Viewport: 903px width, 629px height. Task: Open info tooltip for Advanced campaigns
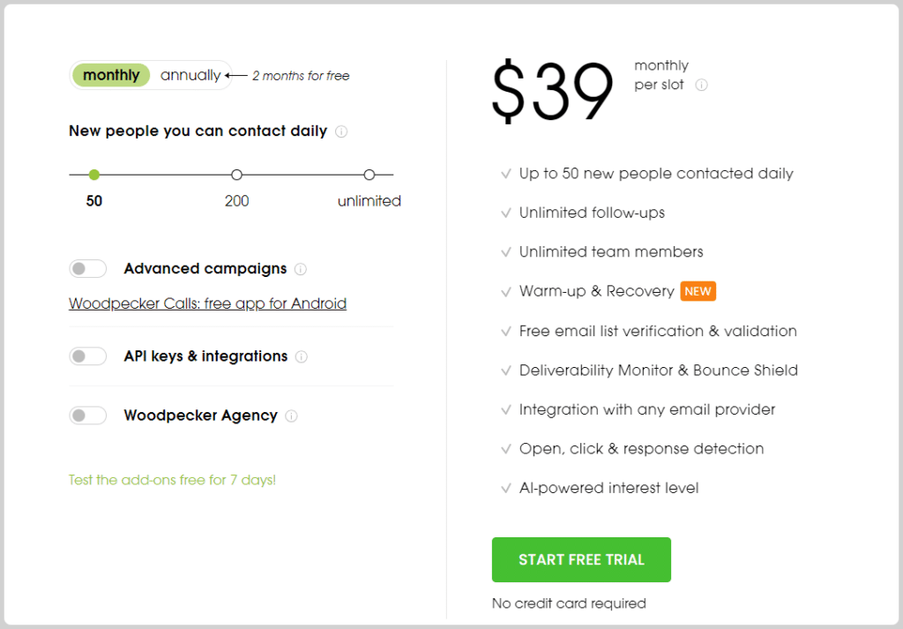pos(301,269)
